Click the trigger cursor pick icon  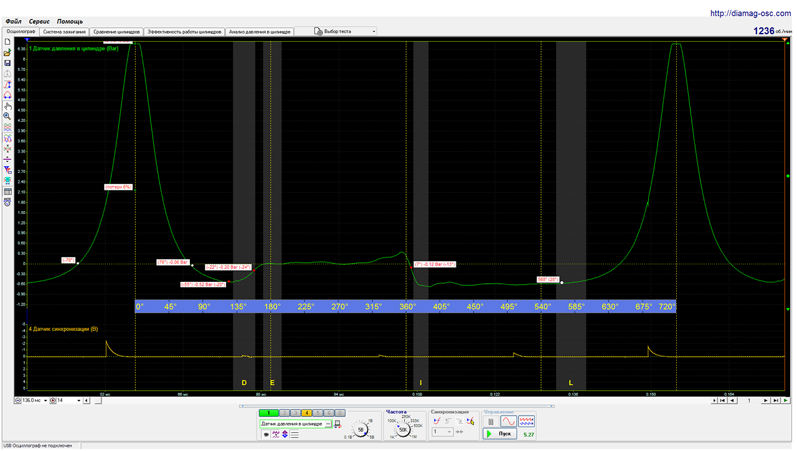[471, 421]
